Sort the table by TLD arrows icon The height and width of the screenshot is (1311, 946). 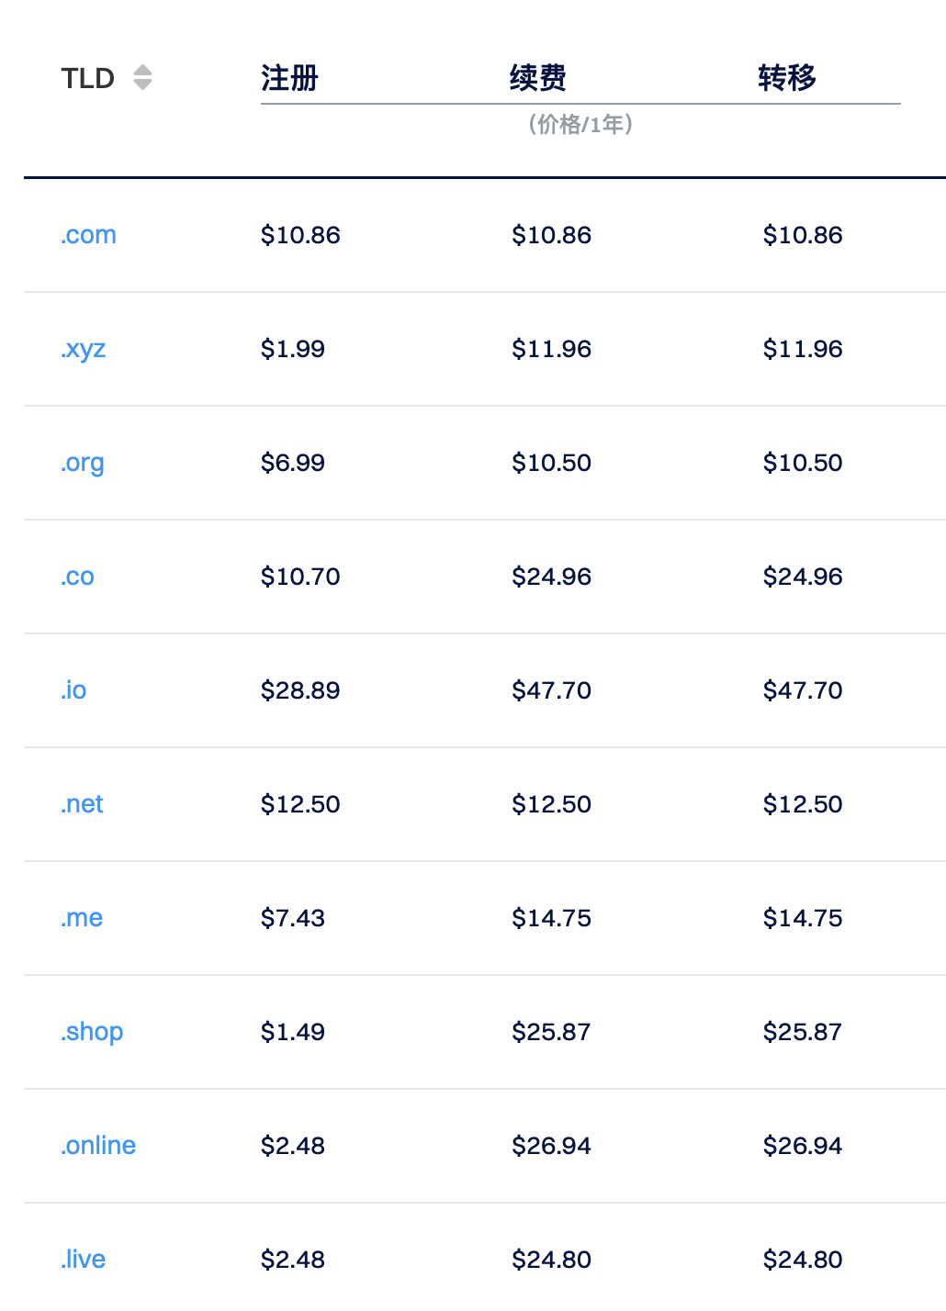point(142,77)
